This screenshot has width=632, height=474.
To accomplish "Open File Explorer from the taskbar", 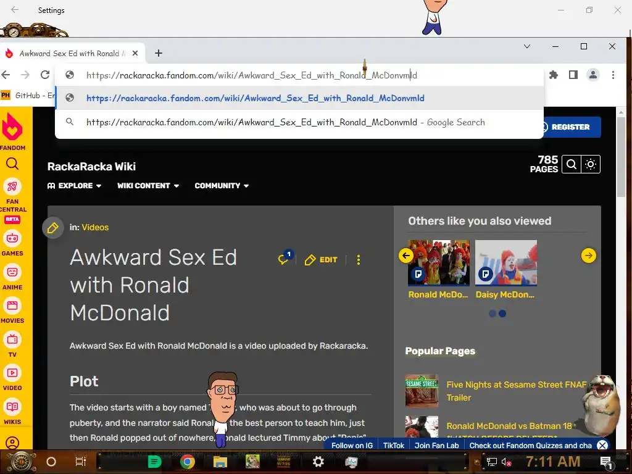I will coord(220,462).
